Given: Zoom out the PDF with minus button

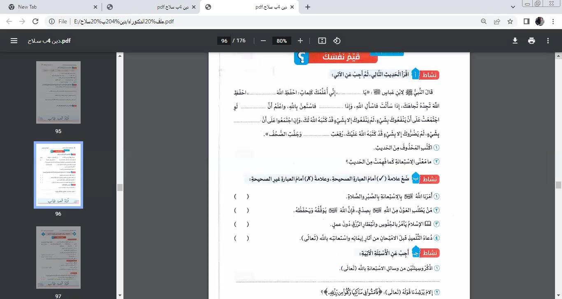Looking at the screenshot, I should click(x=263, y=41).
